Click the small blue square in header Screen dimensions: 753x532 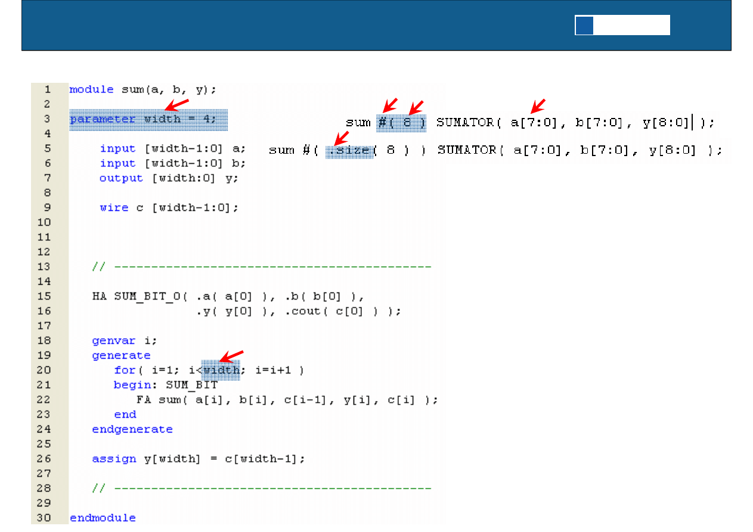pos(584,25)
